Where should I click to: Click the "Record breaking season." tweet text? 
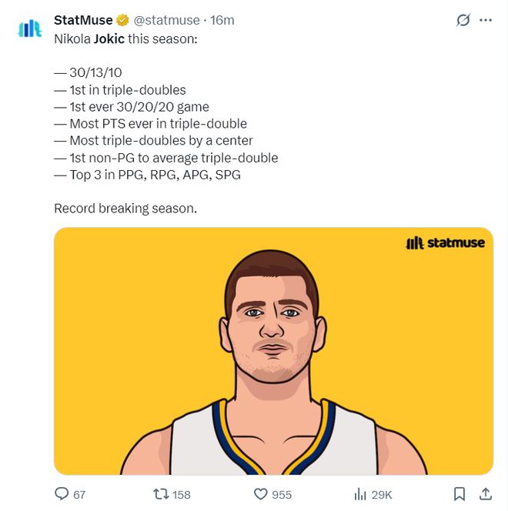(125, 208)
